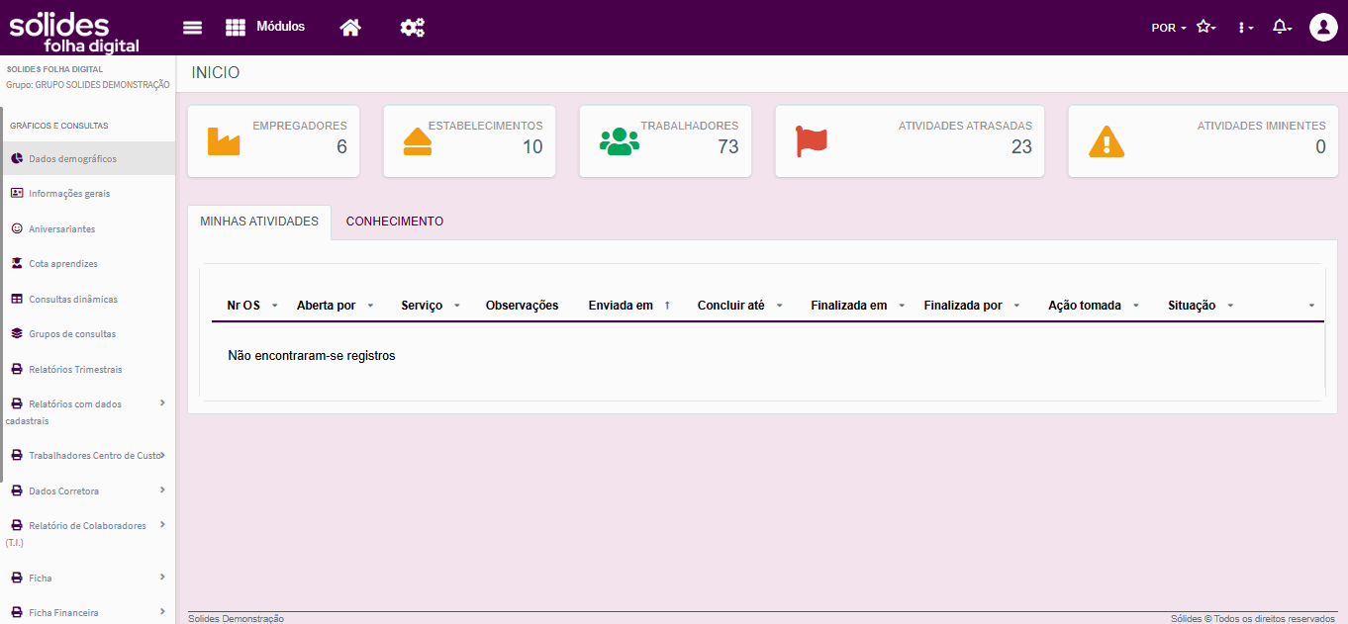Open the Situação column dropdown arrow
Viewport: 1348px width, 624px height.
point(1230,307)
